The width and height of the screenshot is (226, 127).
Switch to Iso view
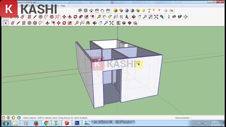pos(80,11)
